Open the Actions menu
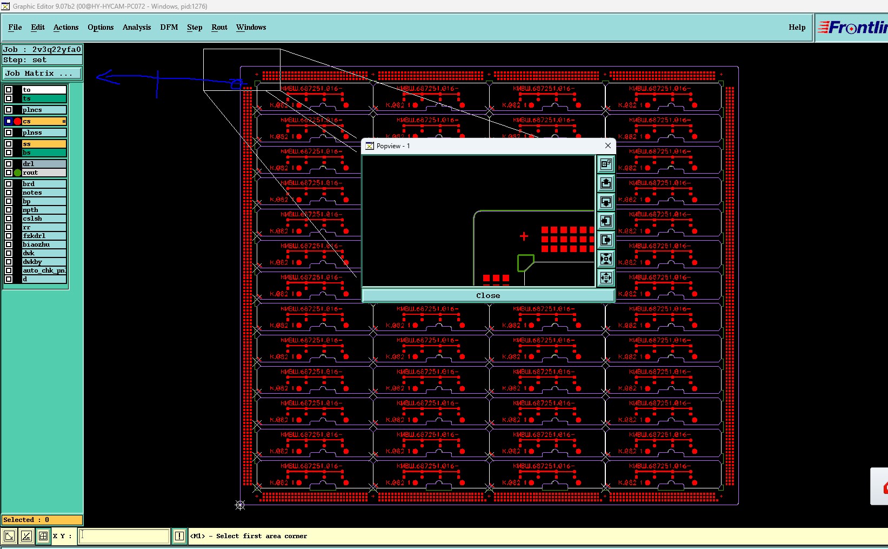The height and width of the screenshot is (549, 888). [x=66, y=27]
